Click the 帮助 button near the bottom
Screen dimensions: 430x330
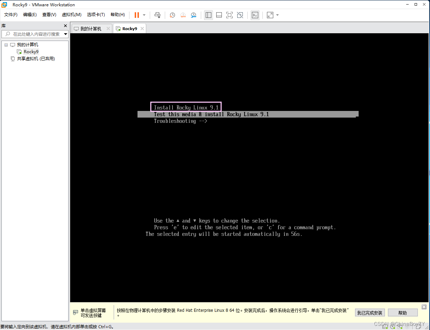pyautogui.click(x=403, y=312)
